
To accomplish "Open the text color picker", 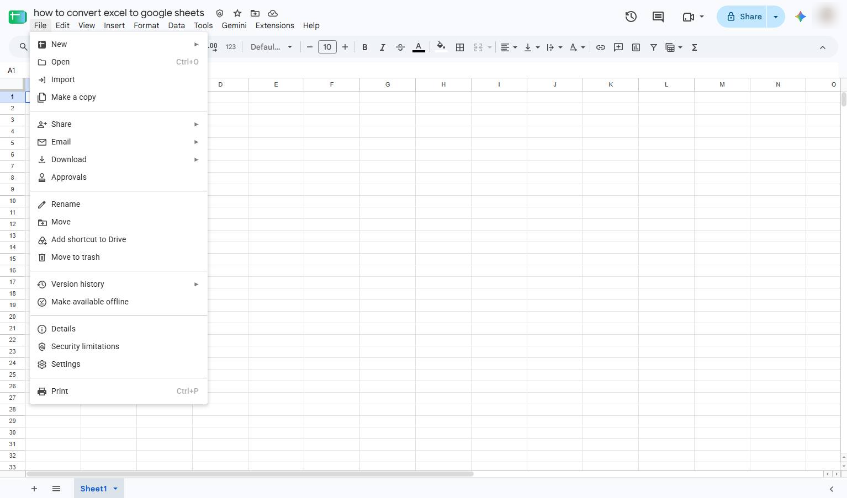I will coord(419,47).
